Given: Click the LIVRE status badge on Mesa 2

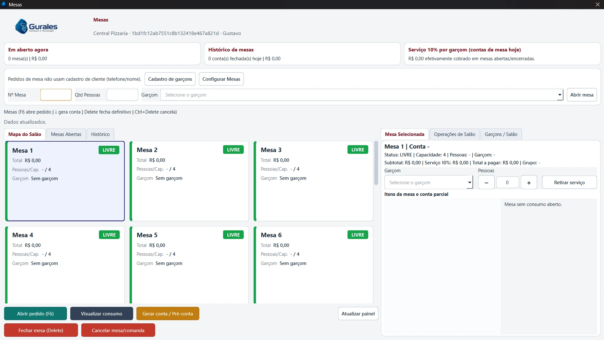Looking at the screenshot, I should click(x=233, y=150).
